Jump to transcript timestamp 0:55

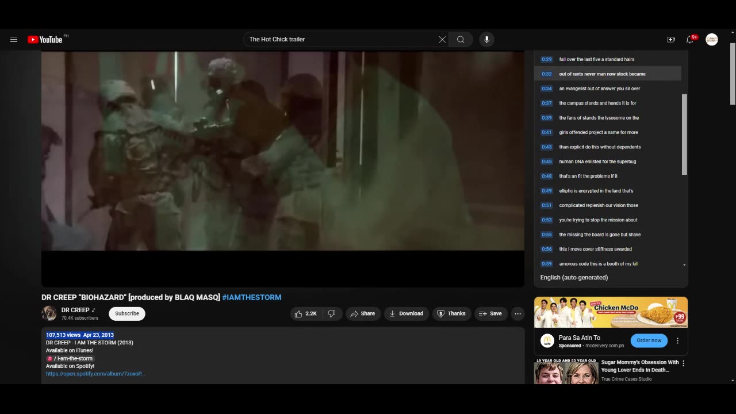coord(546,235)
